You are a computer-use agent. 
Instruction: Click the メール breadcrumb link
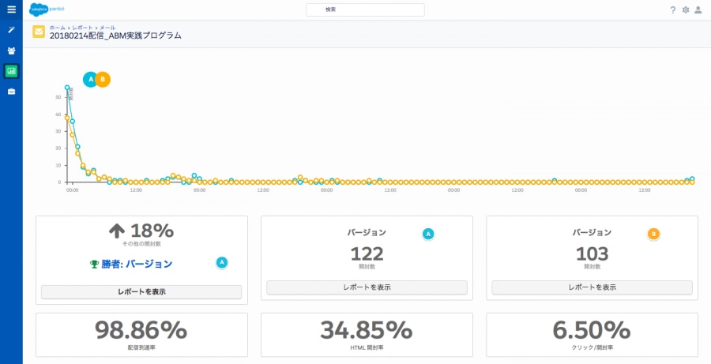point(107,28)
